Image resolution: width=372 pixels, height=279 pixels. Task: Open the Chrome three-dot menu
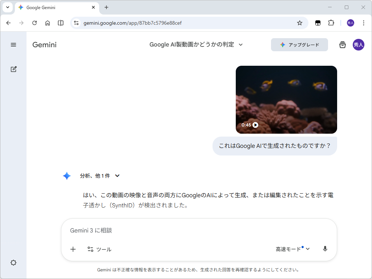[363, 23]
